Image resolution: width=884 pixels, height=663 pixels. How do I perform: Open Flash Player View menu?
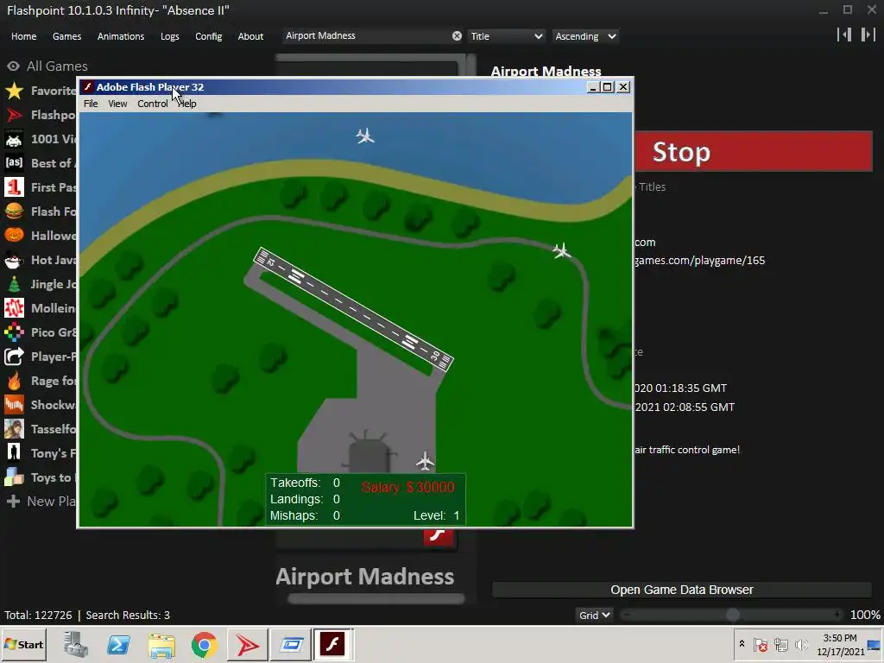tap(117, 104)
